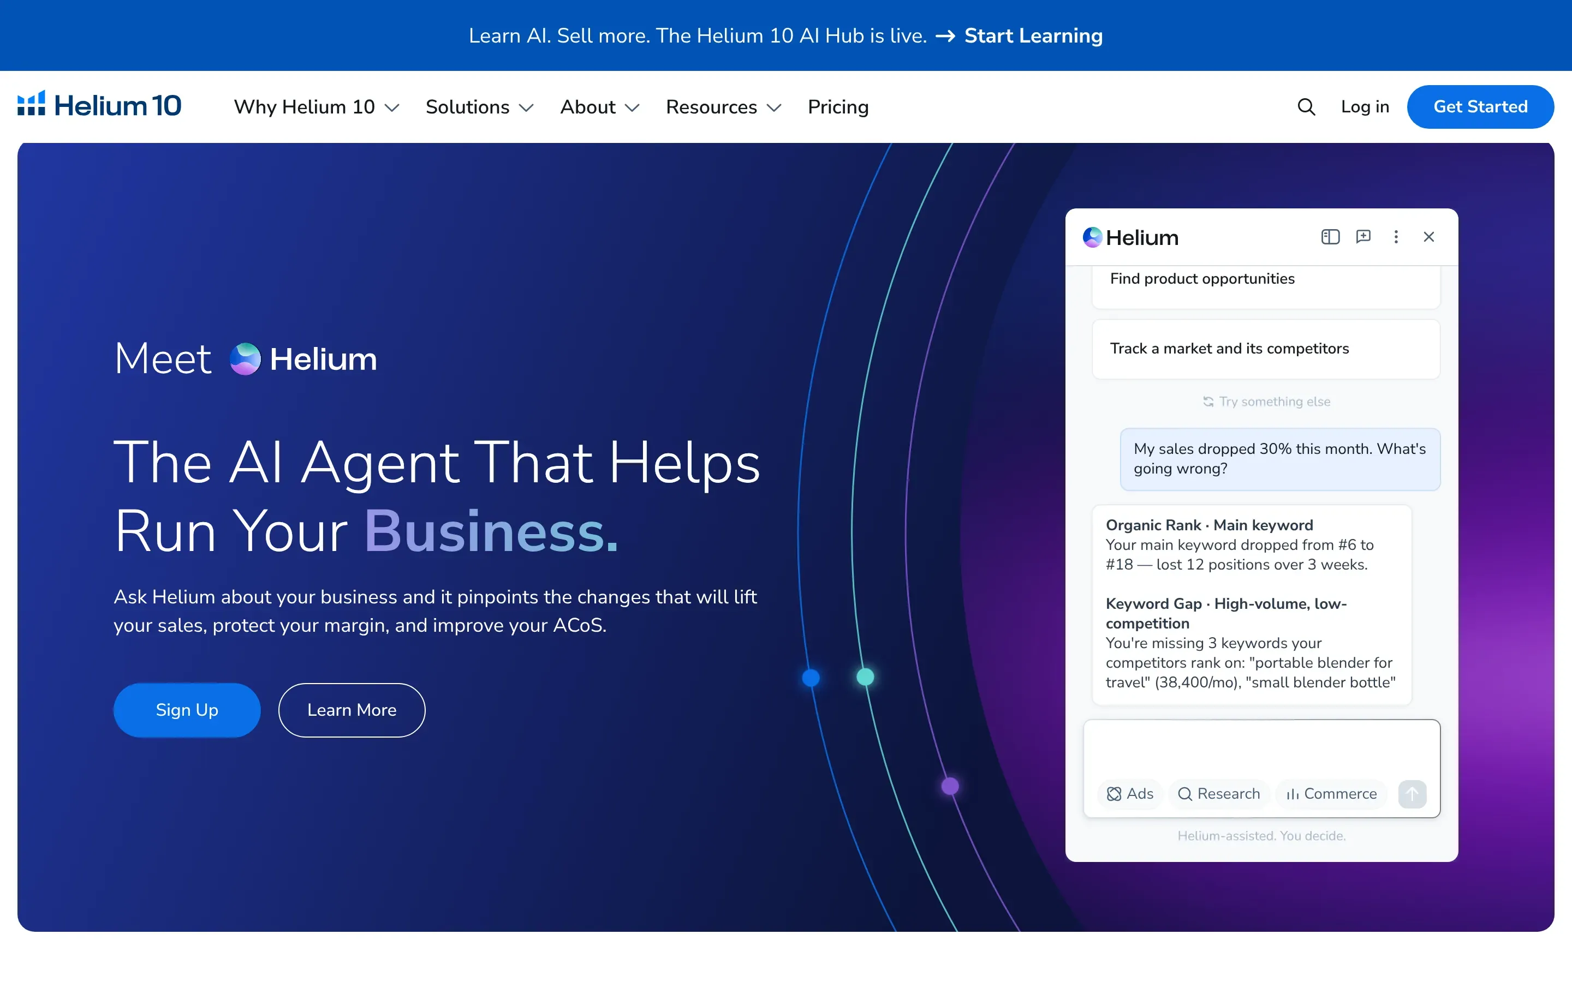Close the Helium chat panel
This screenshot has width=1572, height=982.
coord(1428,237)
